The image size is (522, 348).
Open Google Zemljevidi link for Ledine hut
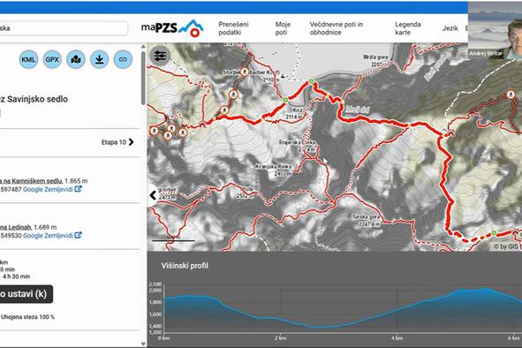tap(48, 236)
